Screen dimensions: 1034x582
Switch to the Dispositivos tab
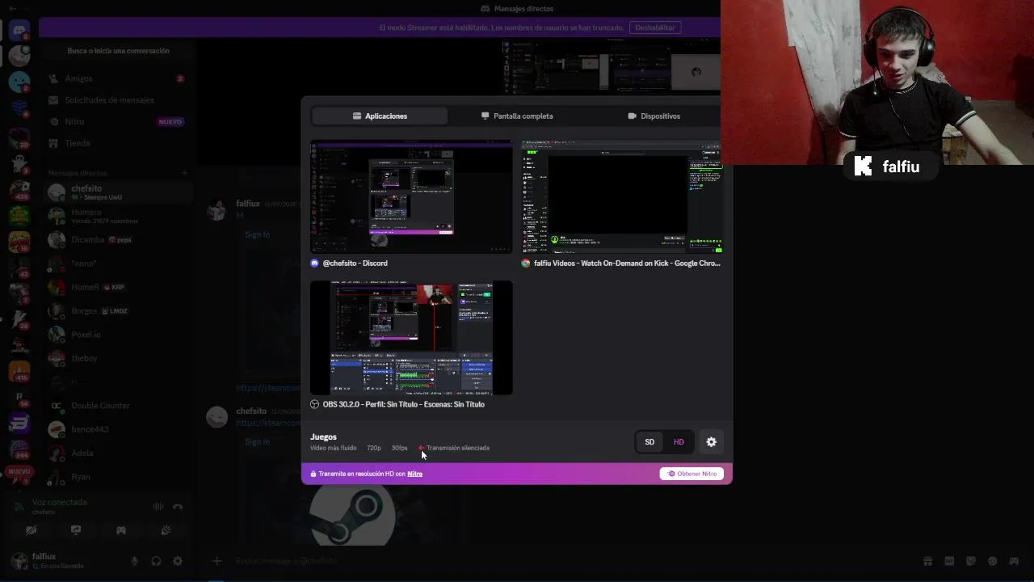(654, 116)
